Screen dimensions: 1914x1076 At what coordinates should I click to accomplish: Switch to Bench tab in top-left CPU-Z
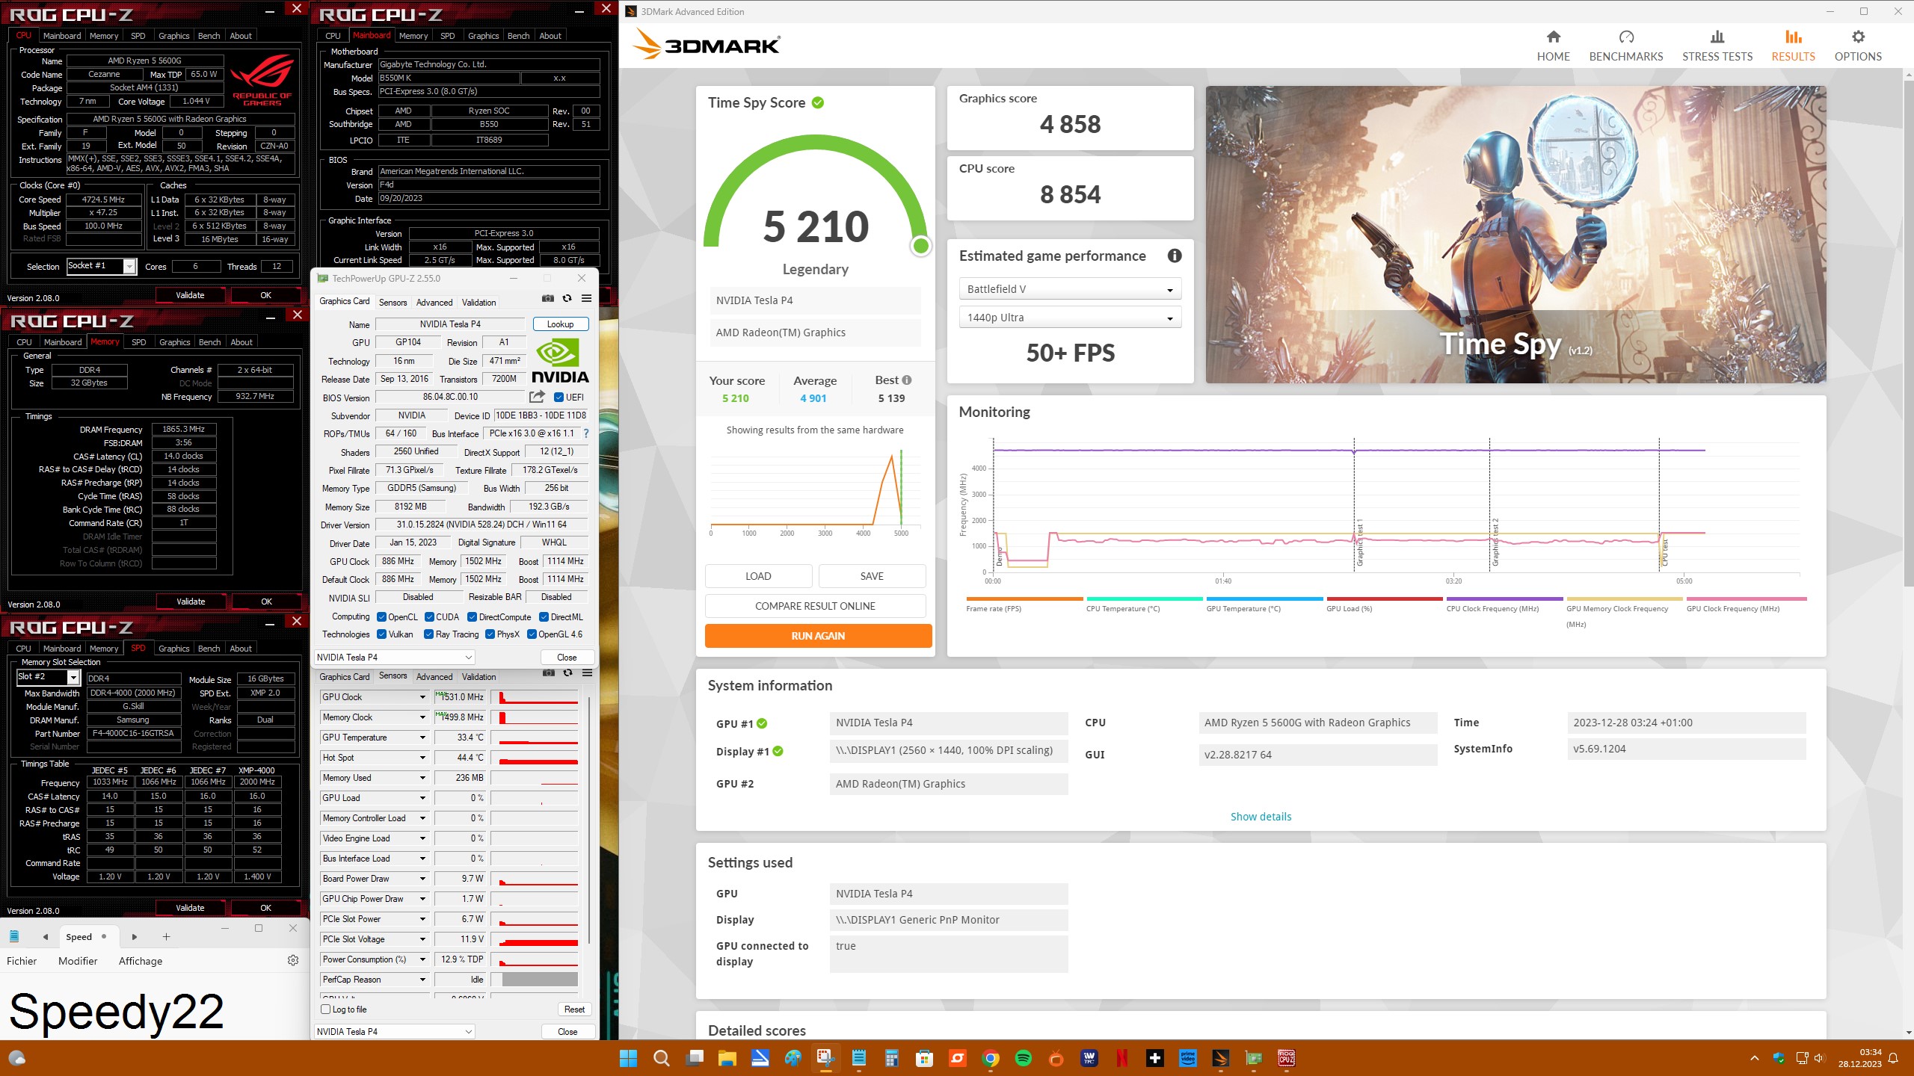pos(209,36)
